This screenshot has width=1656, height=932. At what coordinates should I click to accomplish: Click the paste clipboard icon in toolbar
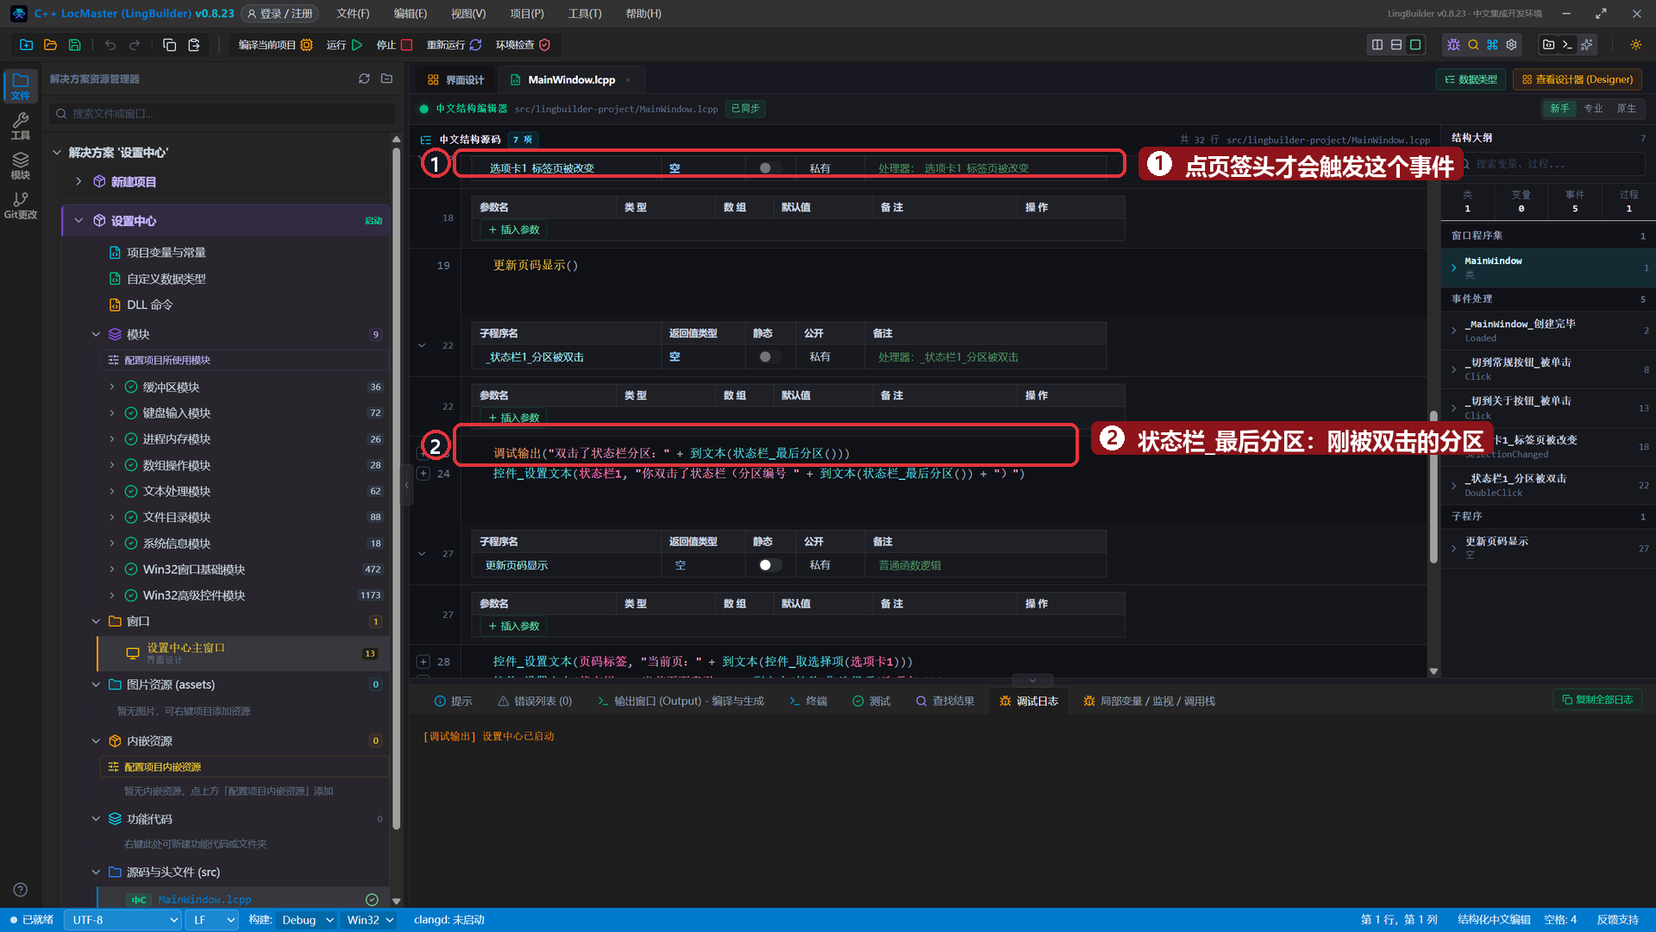pyautogui.click(x=194, y=45)
